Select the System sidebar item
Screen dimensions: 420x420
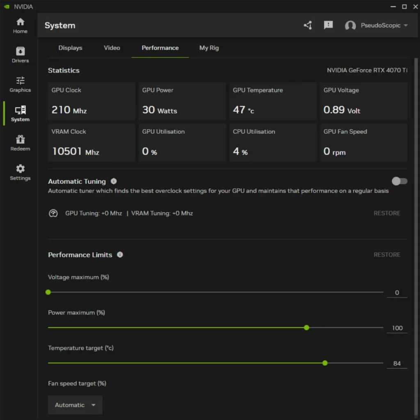20,114
